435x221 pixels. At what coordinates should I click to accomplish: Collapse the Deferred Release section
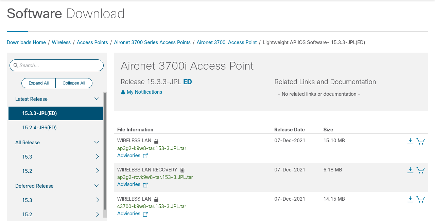(97, 186)
